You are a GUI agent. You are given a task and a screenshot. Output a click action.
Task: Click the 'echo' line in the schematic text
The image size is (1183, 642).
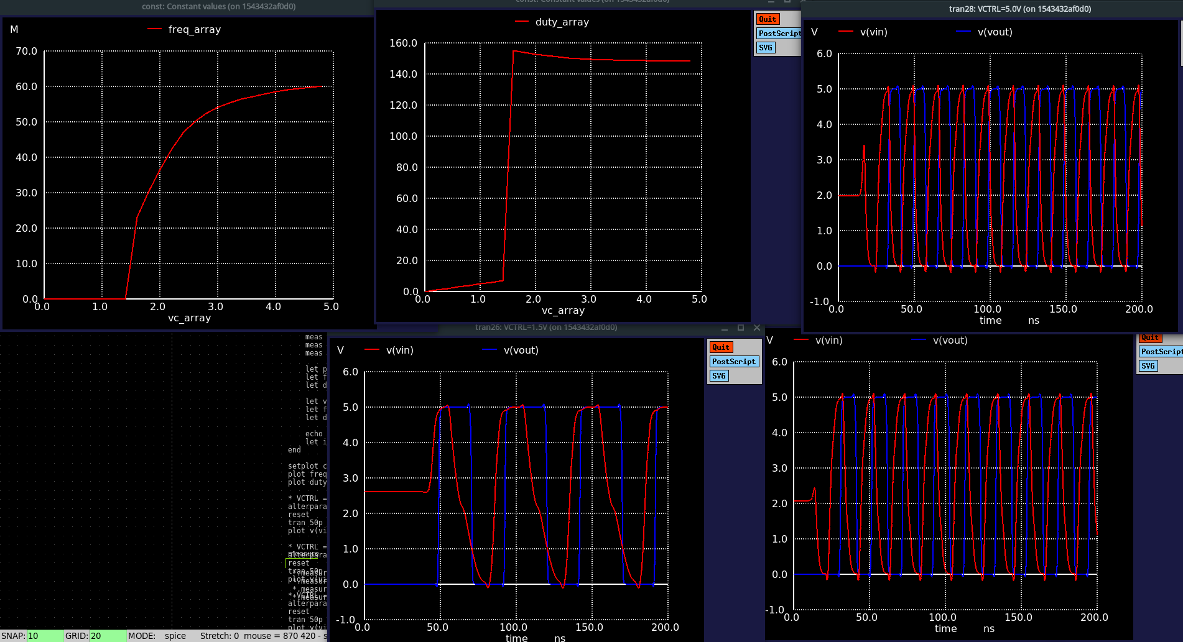click(x=314, y=434)
